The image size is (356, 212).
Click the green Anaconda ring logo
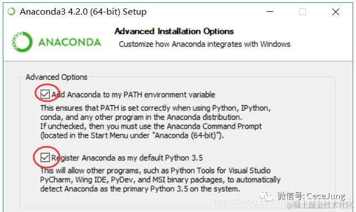tap(22, 42)
